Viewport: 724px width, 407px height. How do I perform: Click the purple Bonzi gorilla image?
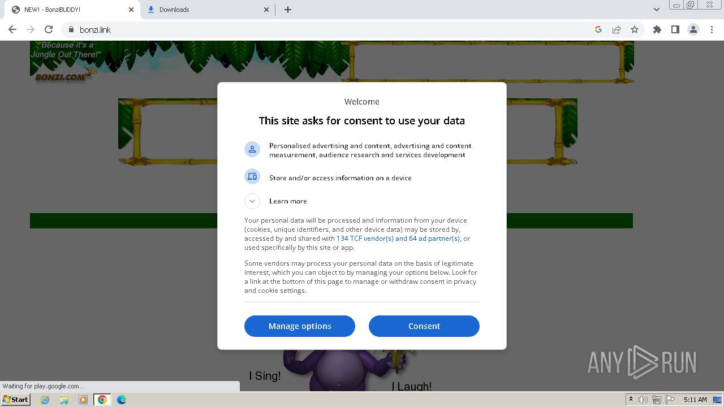(x=339, y=370)
